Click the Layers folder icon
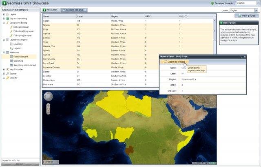This screenshot has width=261, height=167. tap(7, 14)
